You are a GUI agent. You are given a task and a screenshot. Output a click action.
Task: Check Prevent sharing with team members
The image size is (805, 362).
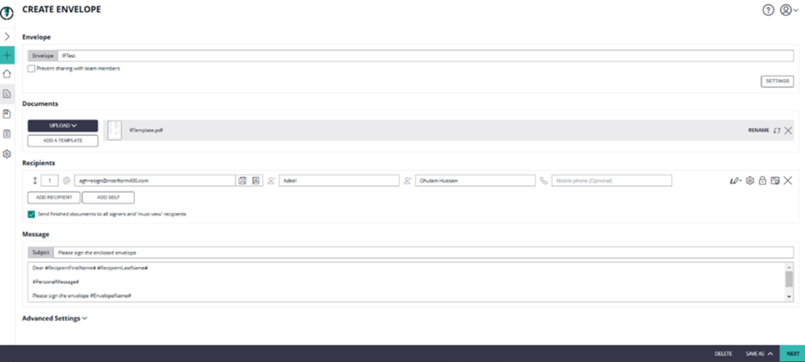[x=31, y=69]
